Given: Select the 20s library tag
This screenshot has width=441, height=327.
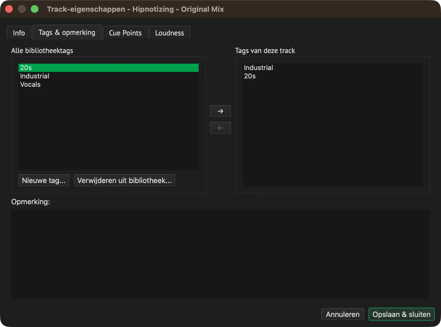Looking at the screenshot, I should pyautogui.click(x=109, y=68).
